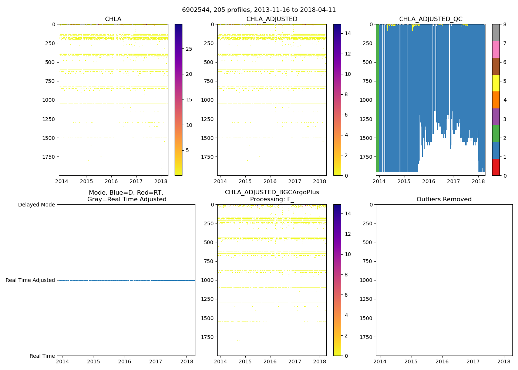Click the Real Time axis label
The image size is (518, 370).
(42, 356)
